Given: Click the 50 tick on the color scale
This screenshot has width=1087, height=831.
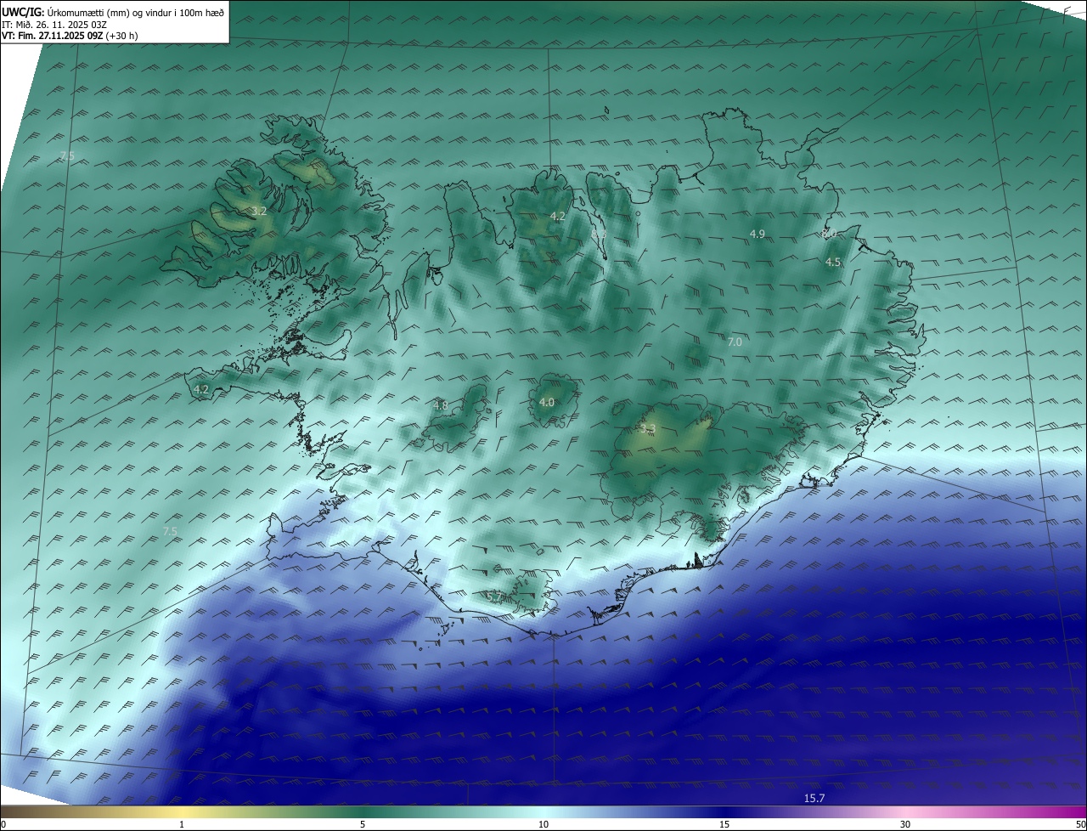Looking at the screenshot, I should (1080, 824).
